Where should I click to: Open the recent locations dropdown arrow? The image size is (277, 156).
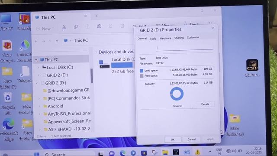[50, 41]
